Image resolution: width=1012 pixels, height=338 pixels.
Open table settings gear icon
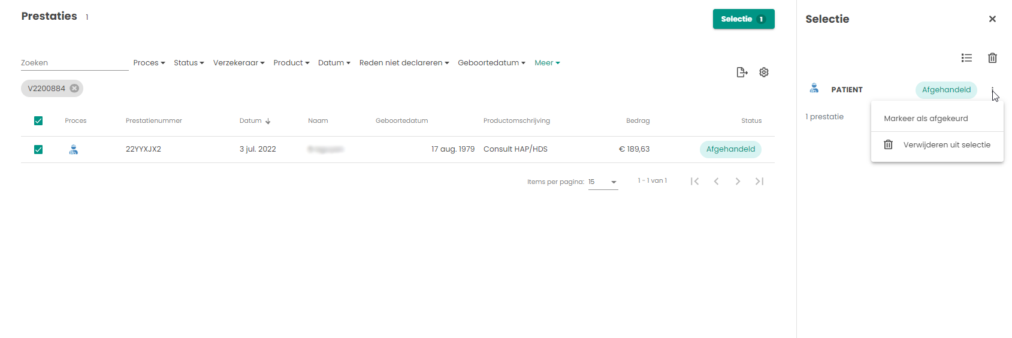pos(764,73)
